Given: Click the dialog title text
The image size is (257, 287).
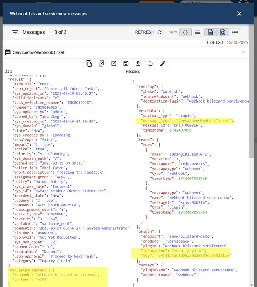Looking at the screenshot, I should (x=48, y=14).
